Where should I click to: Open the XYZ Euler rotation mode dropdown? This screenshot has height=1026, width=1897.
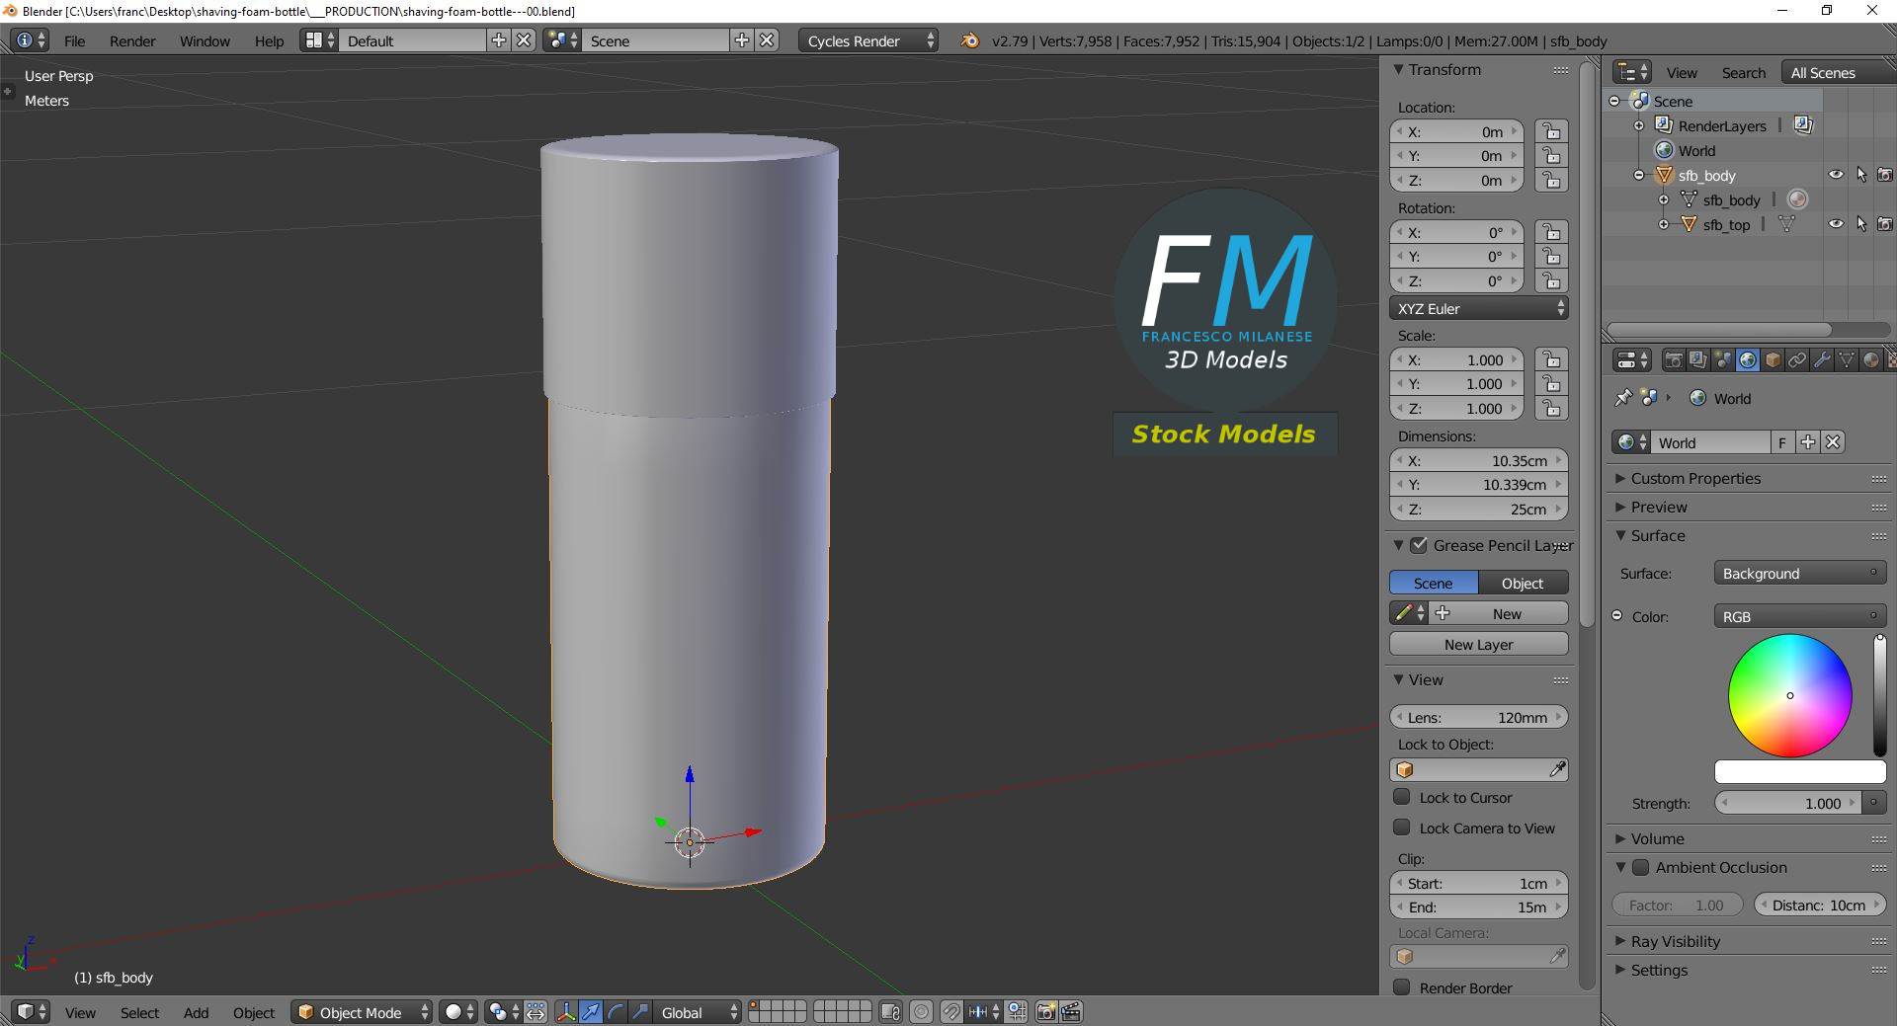point(1479,308)
